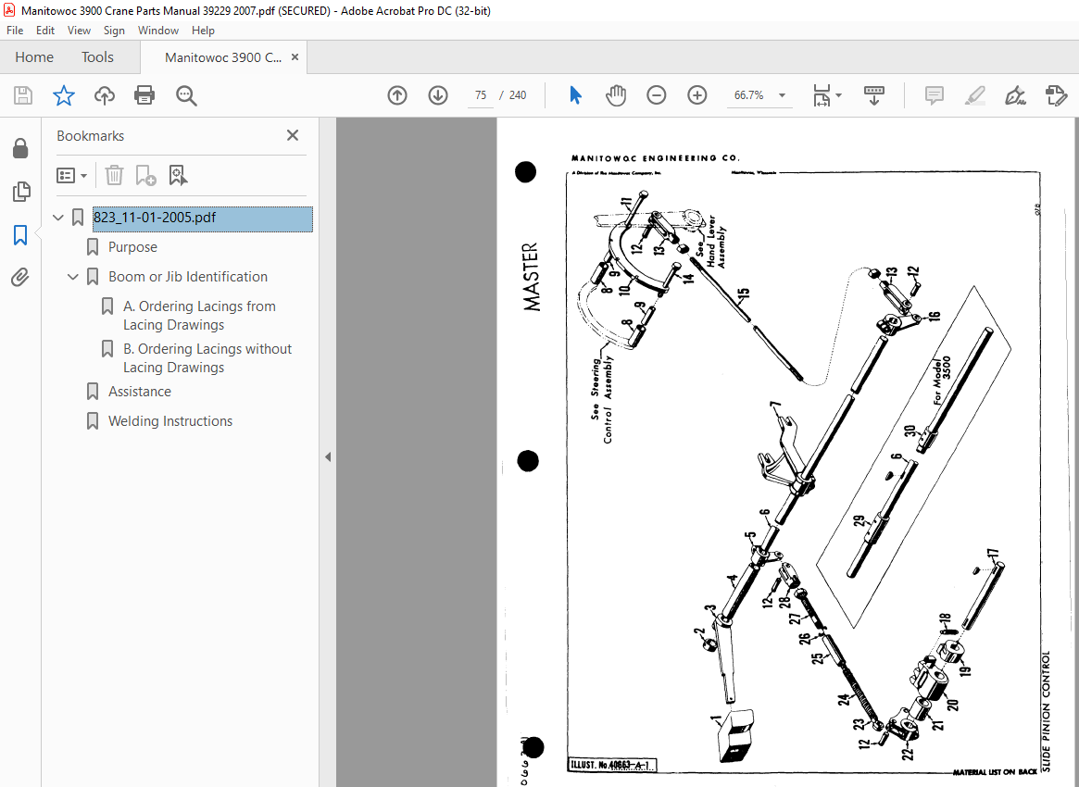This screenshot has height=787, width=1079.
Task: Collapse Boom or Jib Identification bookmark
Action: tap(73, 277)
